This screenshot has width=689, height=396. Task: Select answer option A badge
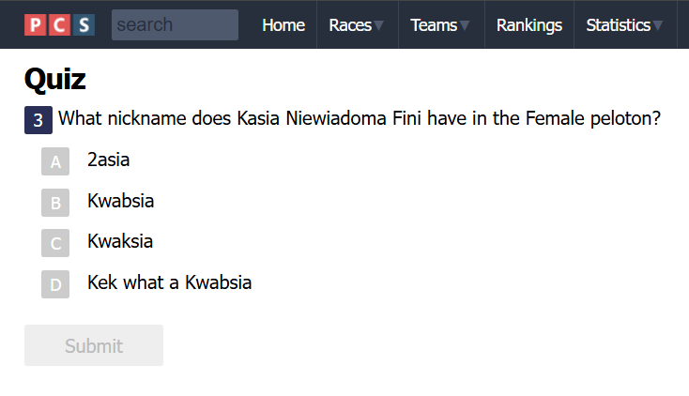pos(55,162)
